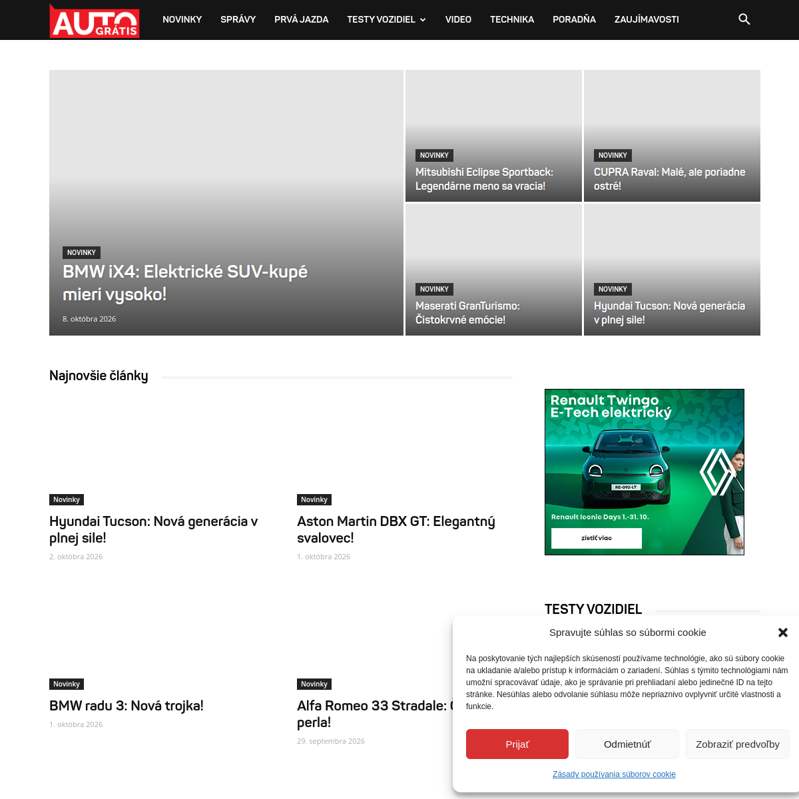Click zistiť viac in Renault ad
799x799 pixels.
coord(597,538)
